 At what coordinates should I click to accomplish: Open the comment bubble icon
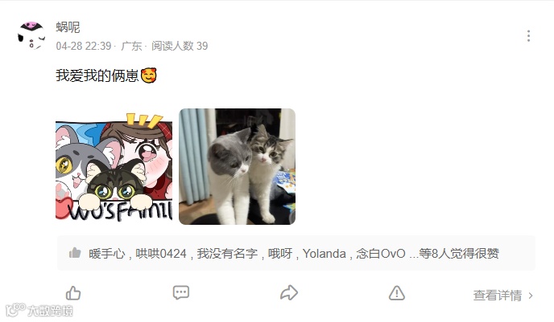[x=181, y=292]
